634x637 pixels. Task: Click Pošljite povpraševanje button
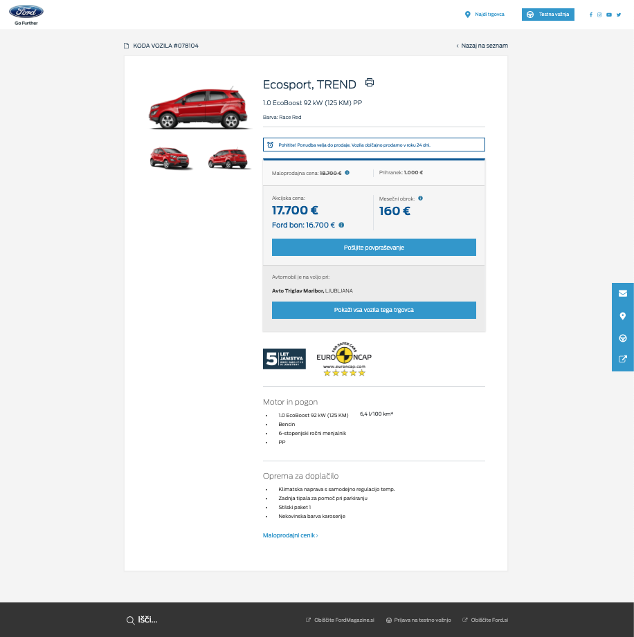(x=374, y=248)
